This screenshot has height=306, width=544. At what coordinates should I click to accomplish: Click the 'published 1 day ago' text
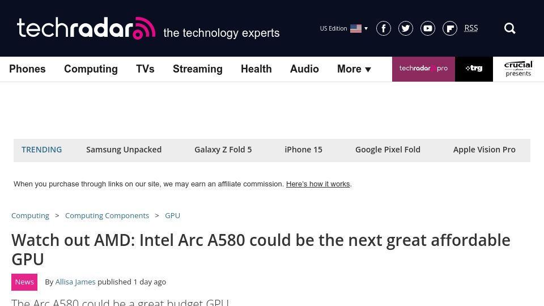(132, 282)
